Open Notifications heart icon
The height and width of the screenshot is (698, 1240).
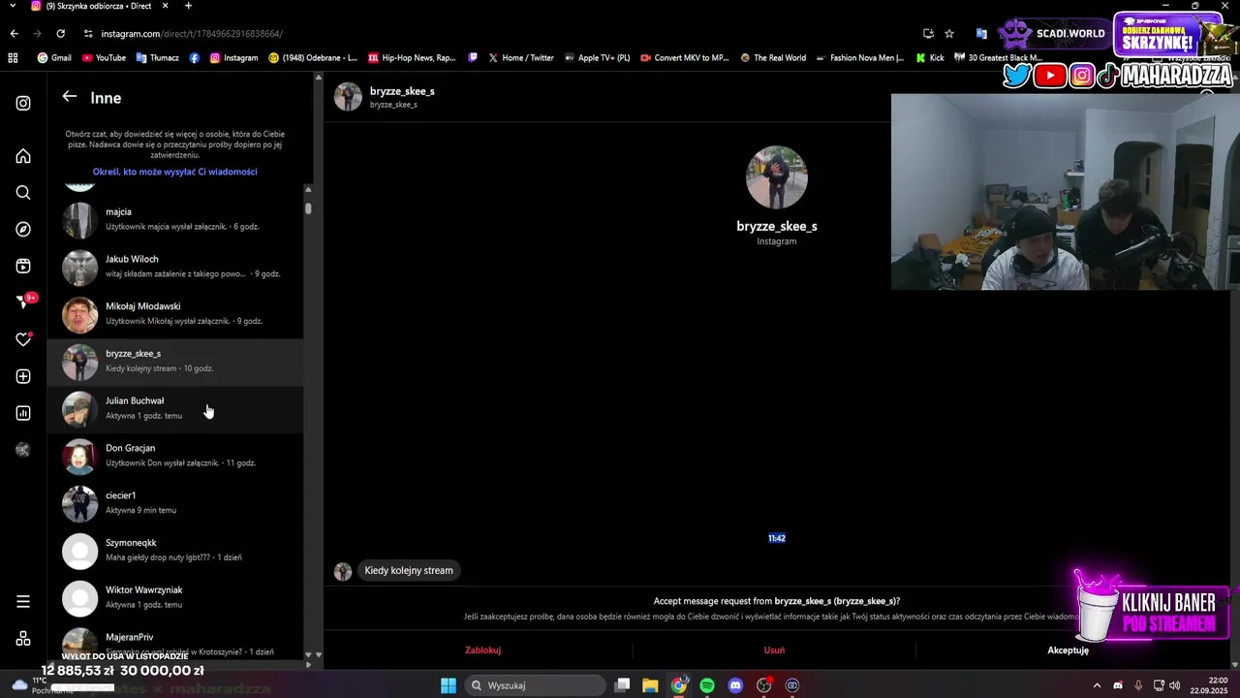[23, 339]
